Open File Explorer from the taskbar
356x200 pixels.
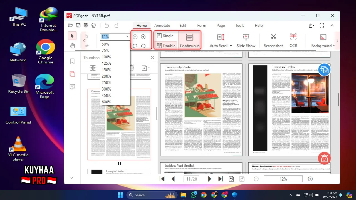pyautogui.click(x=183, y=195)
